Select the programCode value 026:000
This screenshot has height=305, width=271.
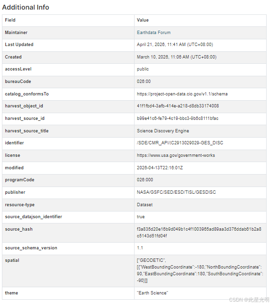click(x=145, y=180)
